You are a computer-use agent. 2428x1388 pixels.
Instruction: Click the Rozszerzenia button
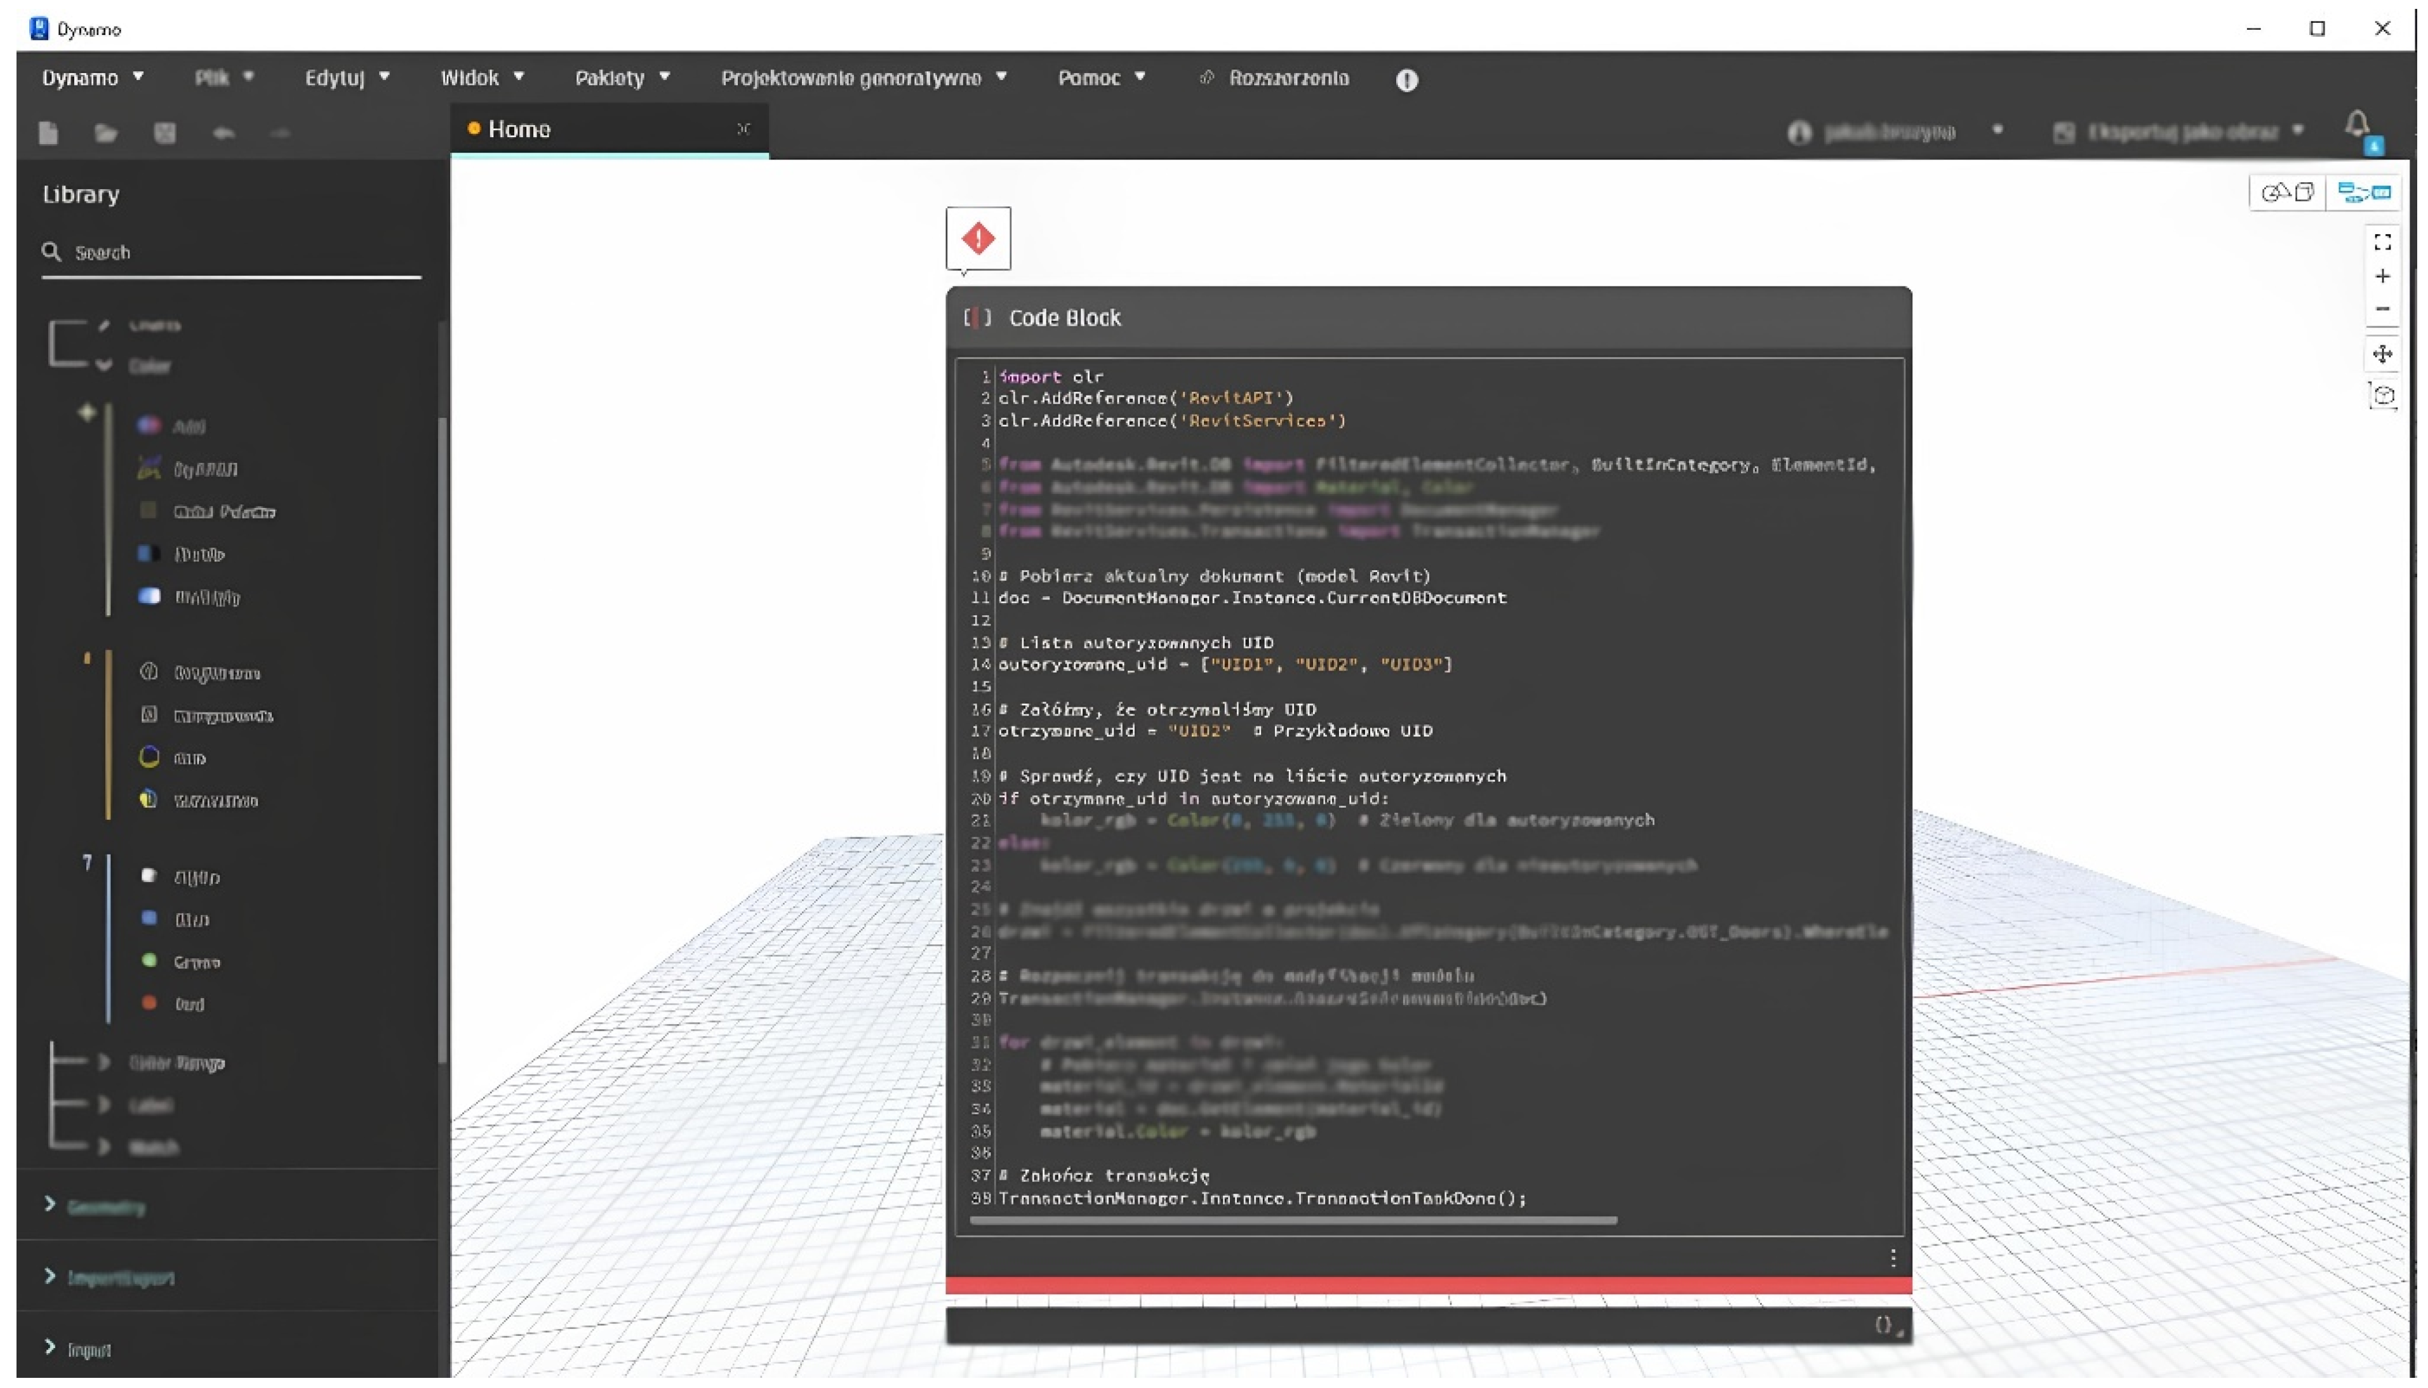point(1287,78)
